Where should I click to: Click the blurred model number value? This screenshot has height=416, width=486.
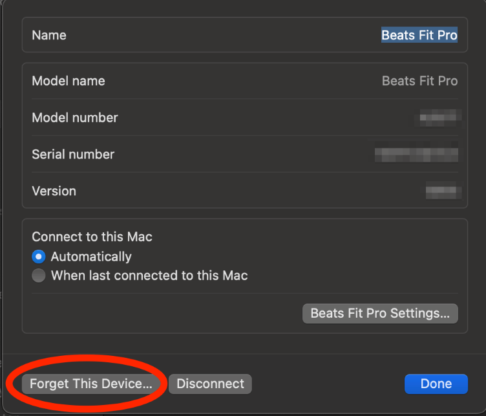tap(440, 118)
